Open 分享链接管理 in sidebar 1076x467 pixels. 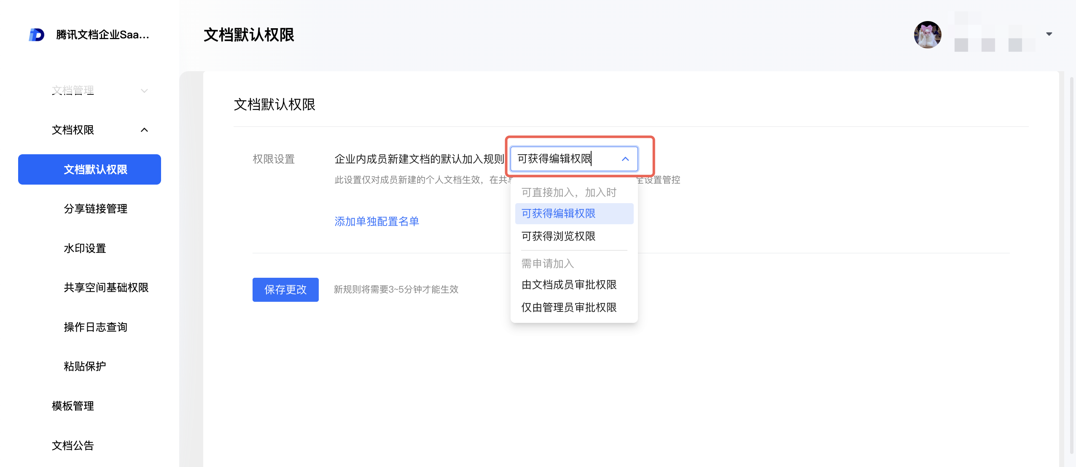pyautogui.click(x=95, y=209)
